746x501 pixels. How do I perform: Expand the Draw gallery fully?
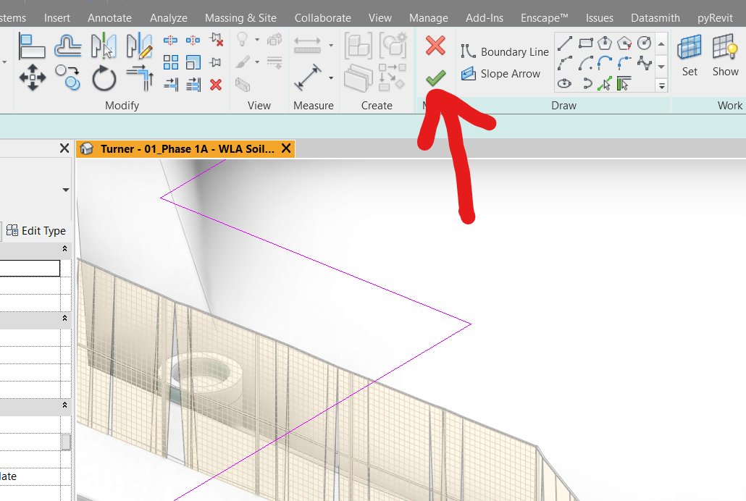tap(661, 85)
